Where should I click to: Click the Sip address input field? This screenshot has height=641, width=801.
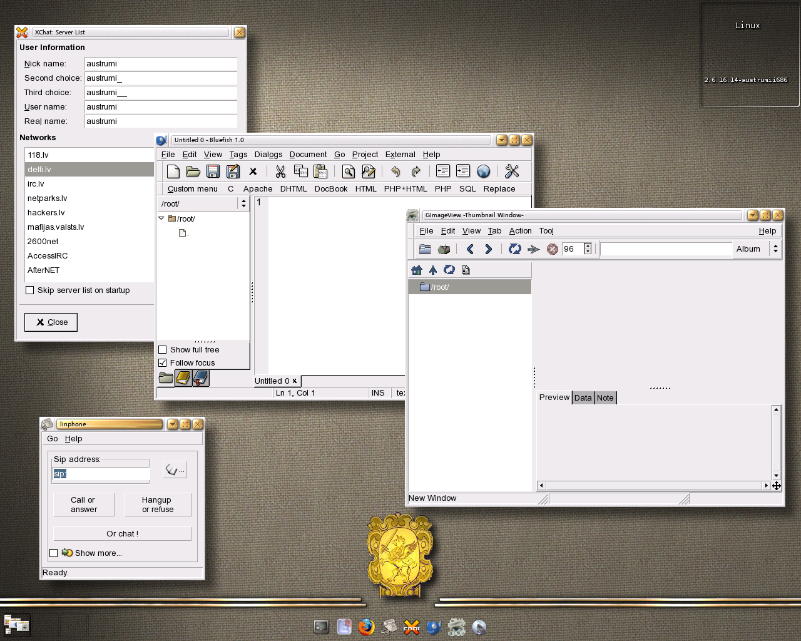coord(101,474)
